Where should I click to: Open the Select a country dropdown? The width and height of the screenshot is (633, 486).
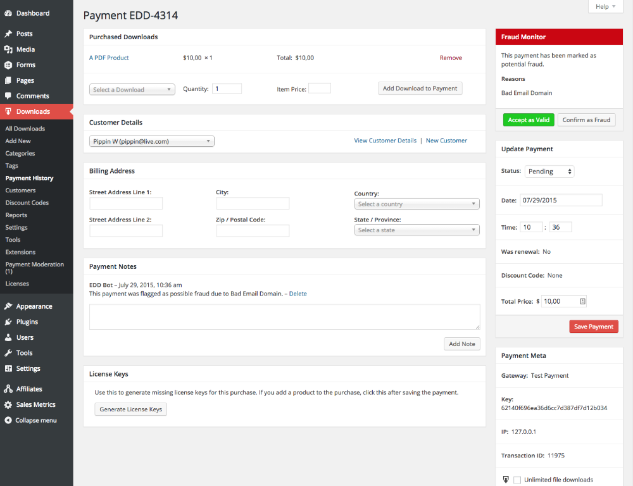point(417,204)
